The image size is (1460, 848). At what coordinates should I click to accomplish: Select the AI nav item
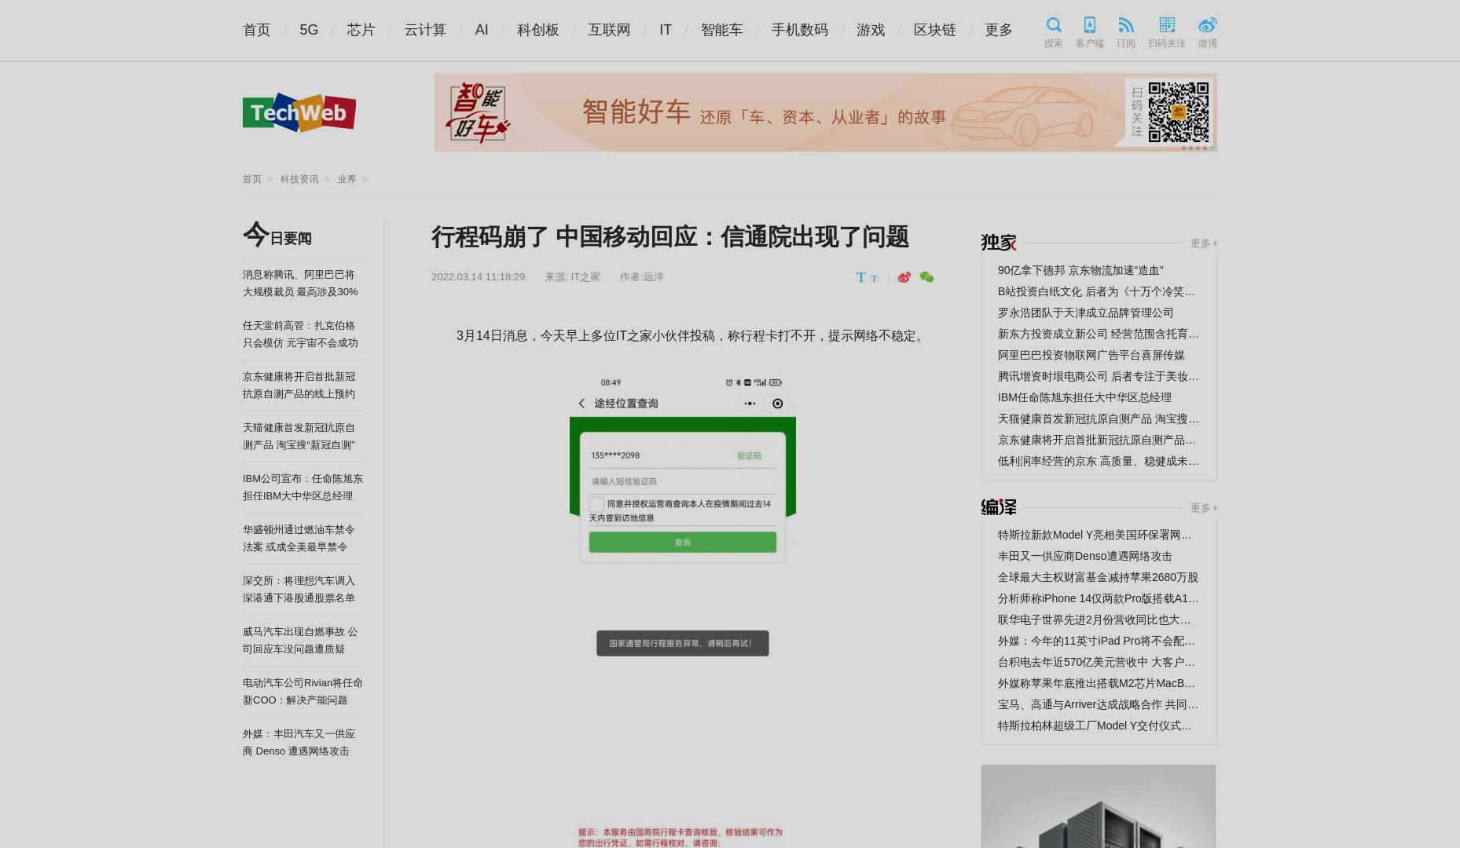click(x=482, y=30)
